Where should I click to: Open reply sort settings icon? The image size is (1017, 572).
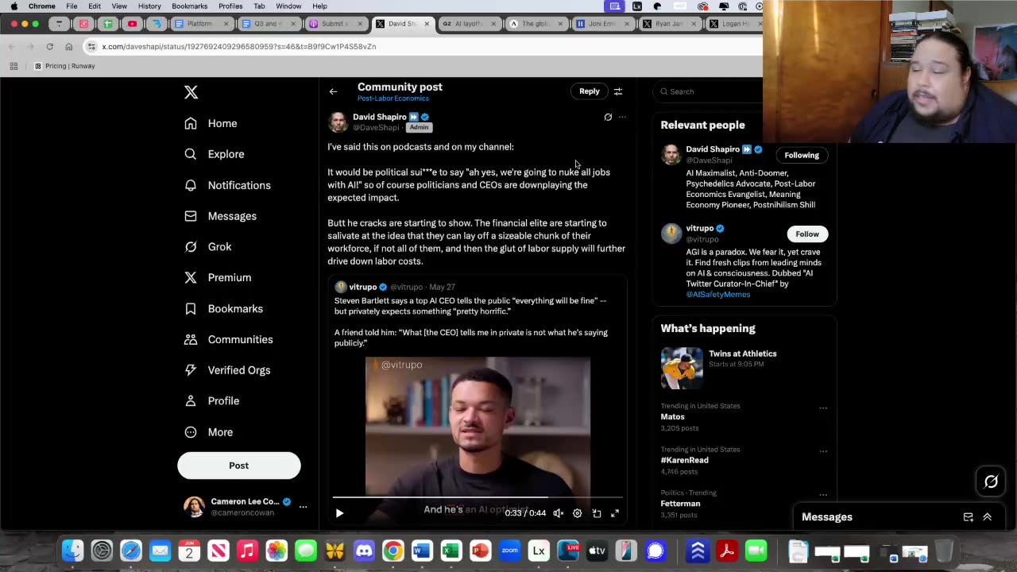click(x=618, y=91)
